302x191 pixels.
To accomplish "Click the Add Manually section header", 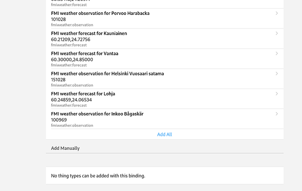I will point(65,148).
